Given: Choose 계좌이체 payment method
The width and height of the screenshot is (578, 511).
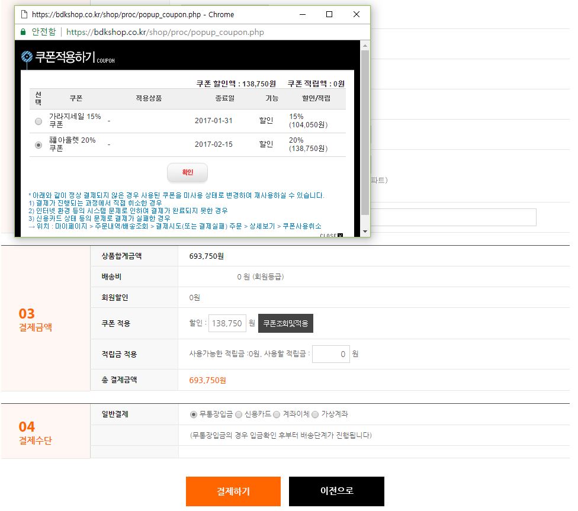Looking at the screenshot, I should tap(277, 414).
